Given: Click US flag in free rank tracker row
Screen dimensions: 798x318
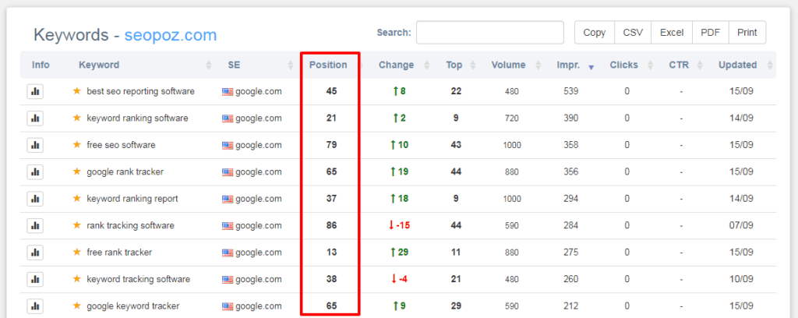Looking at the screenshot, I should (228, 253).
